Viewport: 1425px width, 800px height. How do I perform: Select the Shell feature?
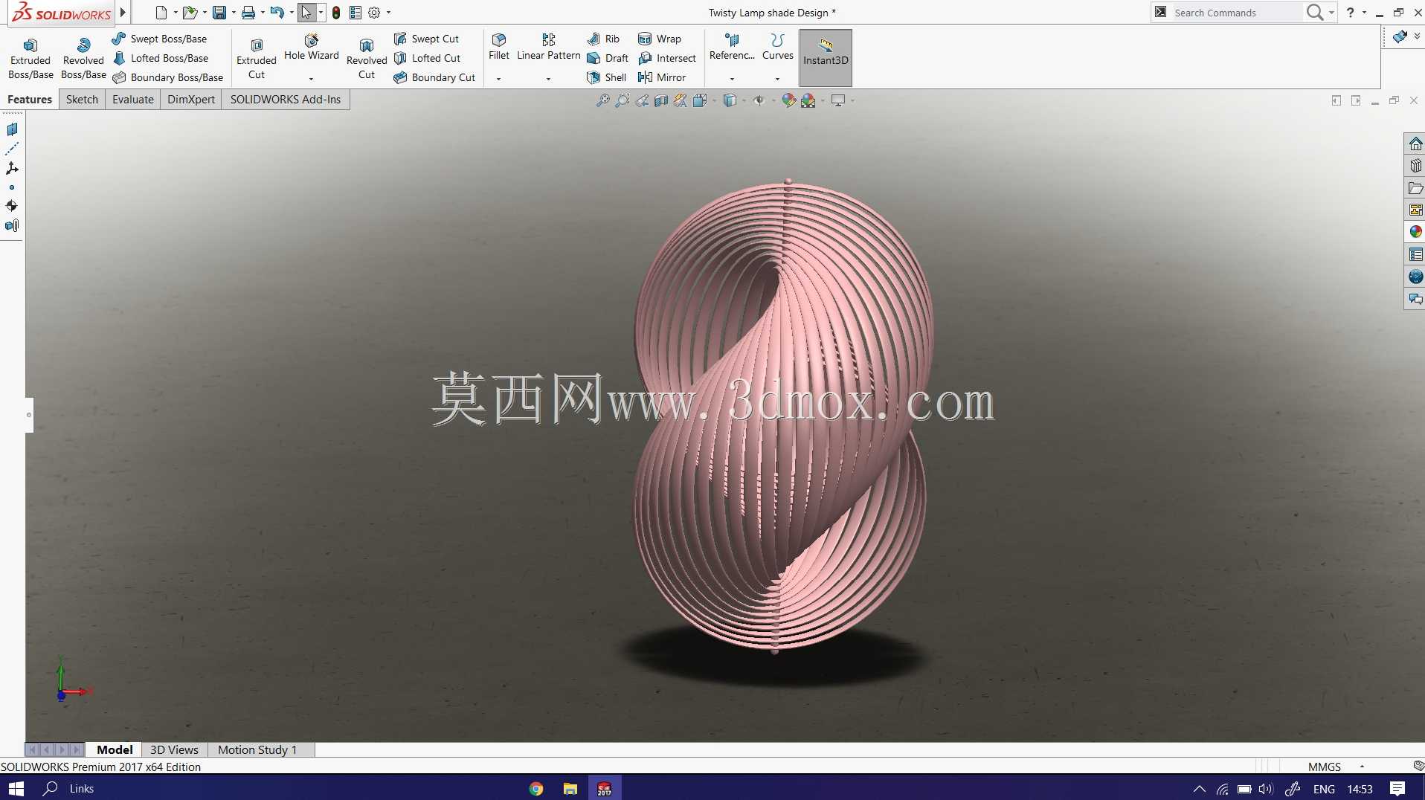click(x=607, y=77)
